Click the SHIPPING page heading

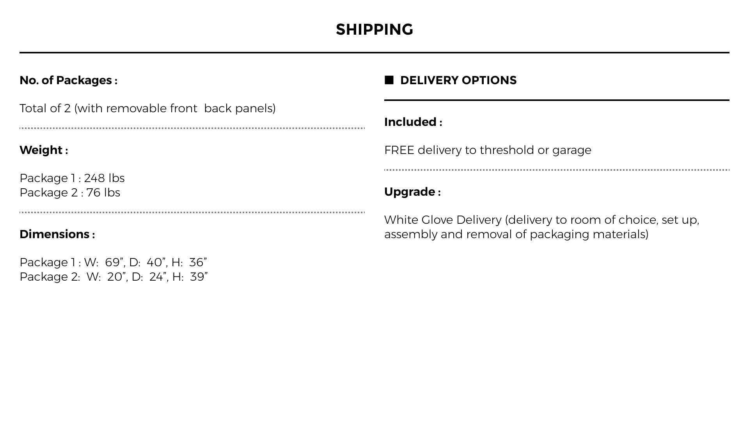point(374,30)
